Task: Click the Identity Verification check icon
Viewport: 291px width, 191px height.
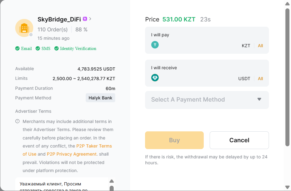Action: click(x=57, y=48)
